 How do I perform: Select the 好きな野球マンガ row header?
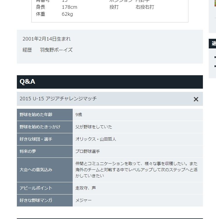45,200
